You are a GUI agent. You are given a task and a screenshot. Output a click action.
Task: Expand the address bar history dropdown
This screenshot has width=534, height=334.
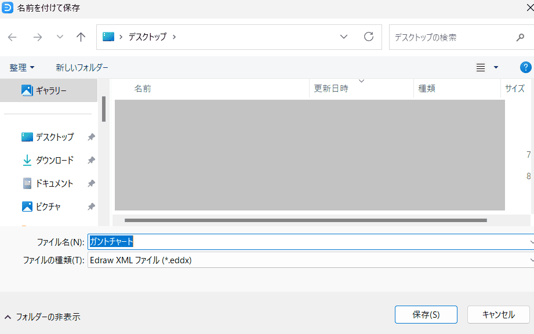(344, 37)
